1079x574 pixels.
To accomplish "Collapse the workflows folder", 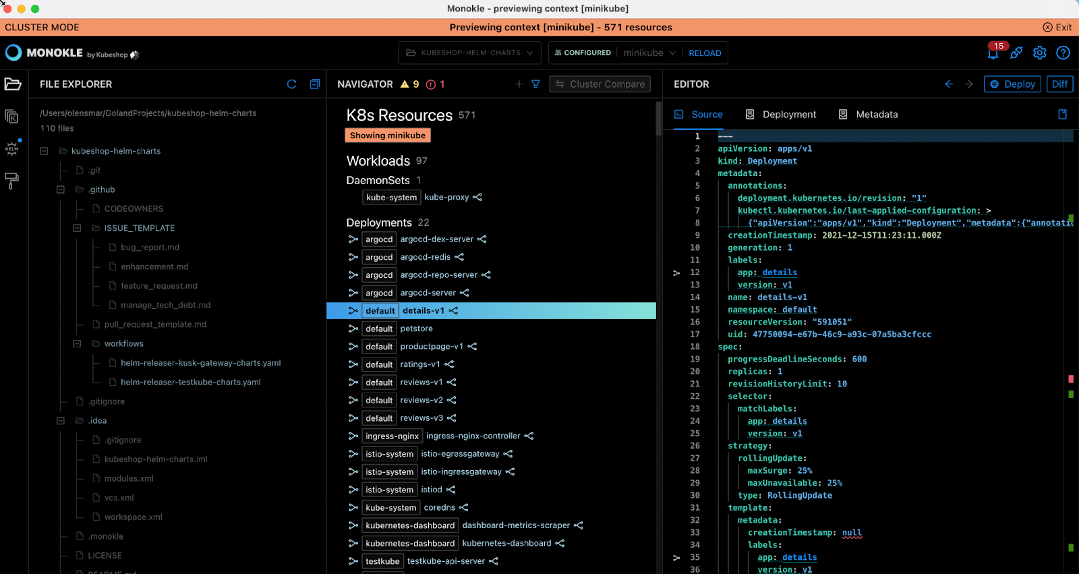I will 77,344.
